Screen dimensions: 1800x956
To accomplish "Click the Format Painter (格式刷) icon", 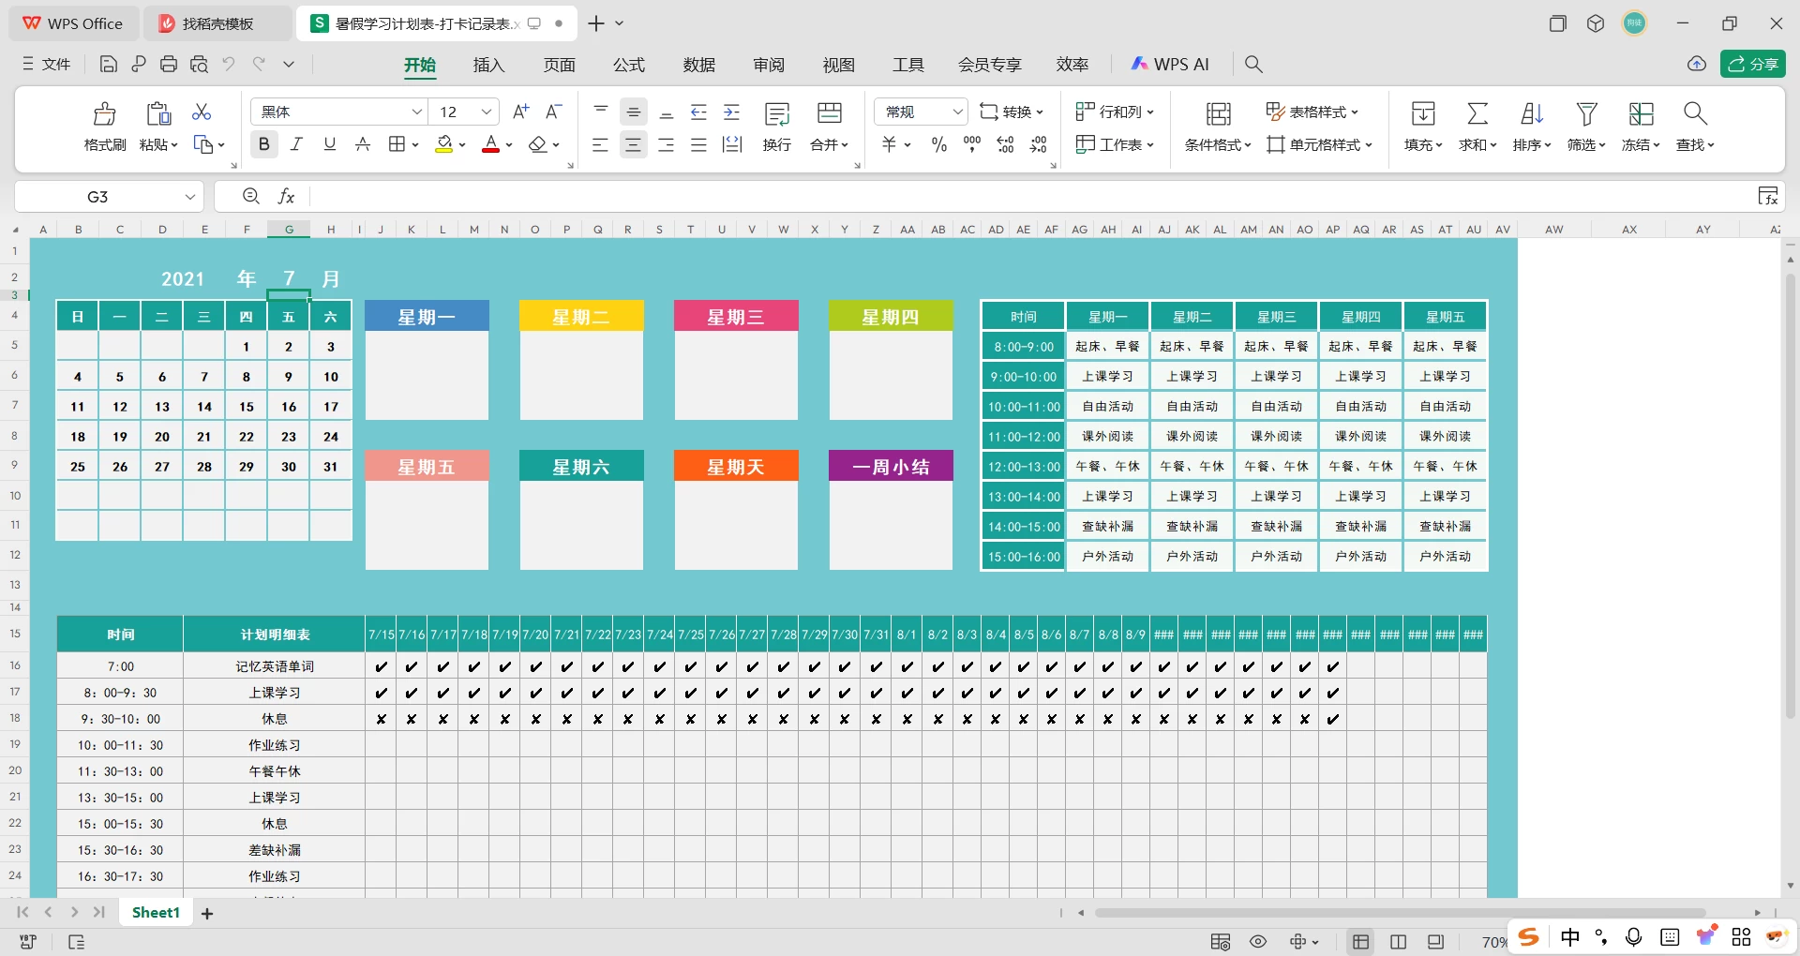I will (105, 113).
